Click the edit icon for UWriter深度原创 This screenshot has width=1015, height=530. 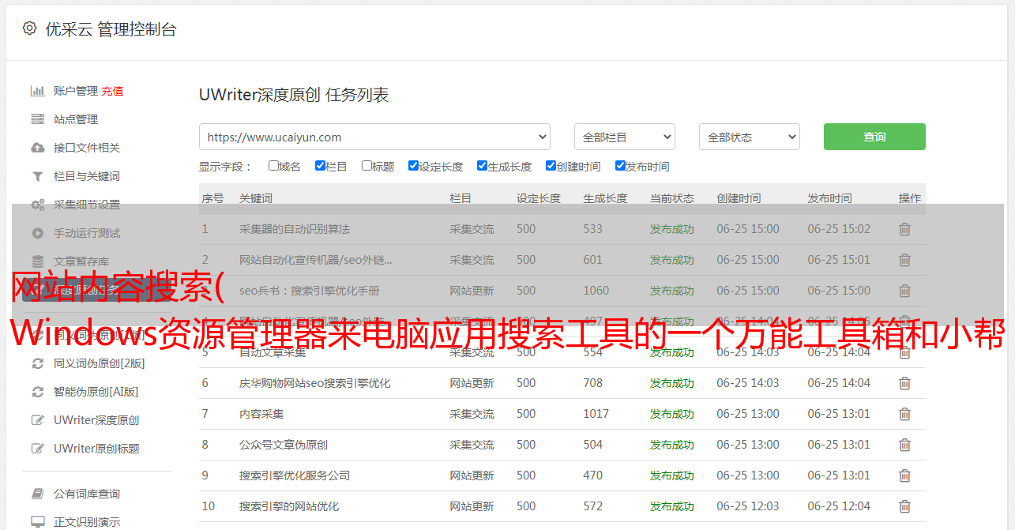(x=37, y=420)
